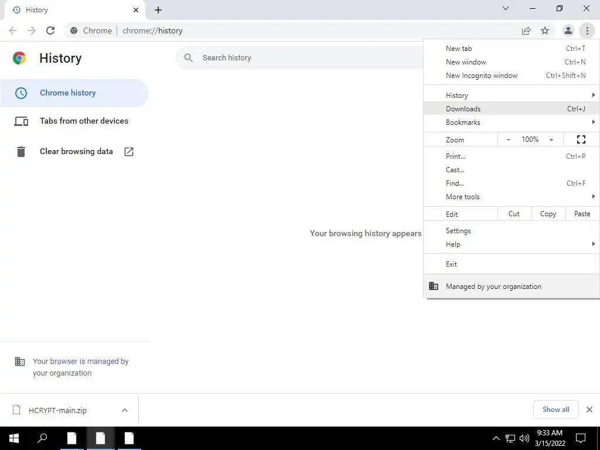The image size is (600, 450).
Task: Choose Exit from Chrome menu
Action: pyautogui.click(x=512, y=264)
